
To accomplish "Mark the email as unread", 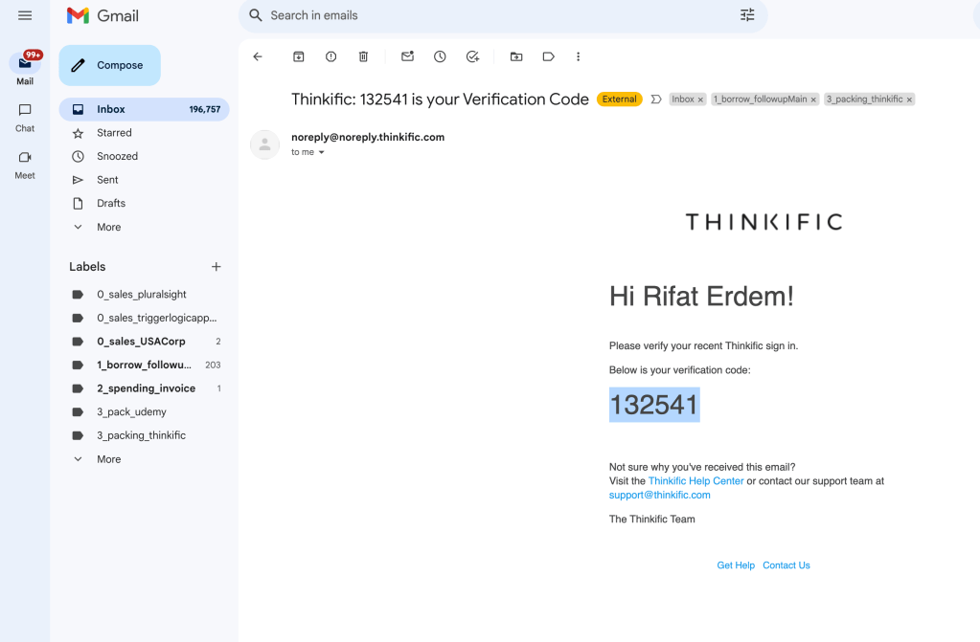I will pyautogui.click(x=407, y=56).
